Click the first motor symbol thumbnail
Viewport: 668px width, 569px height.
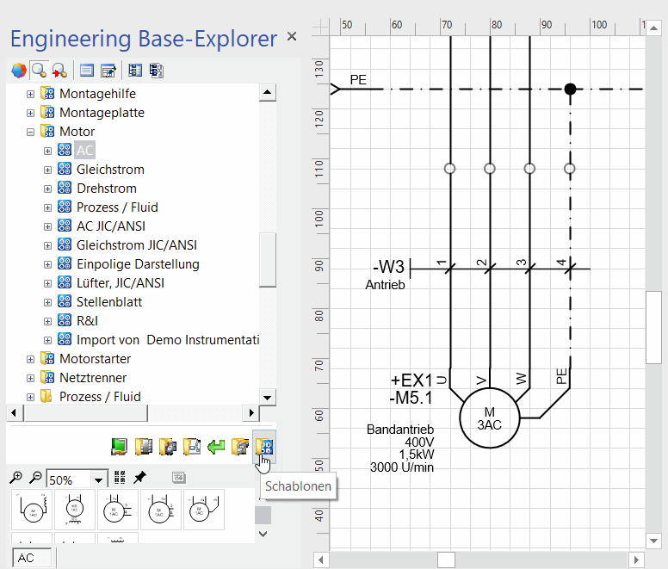[32, 510]
